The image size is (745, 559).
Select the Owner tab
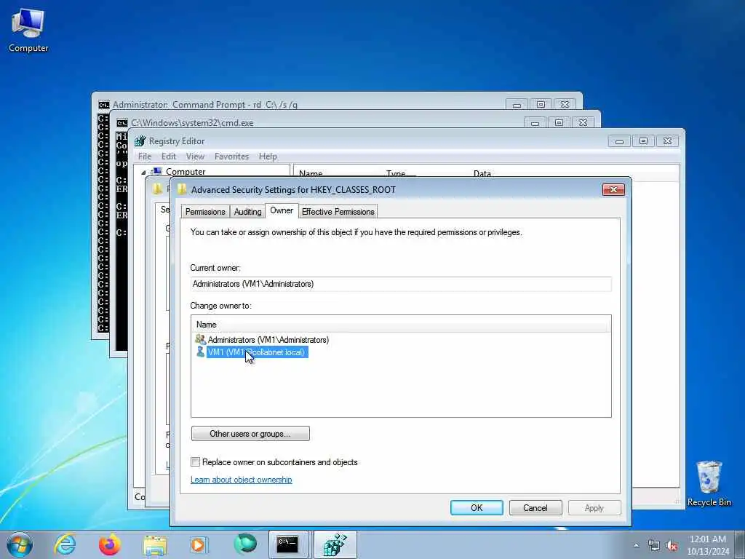(x=282, y=210)
